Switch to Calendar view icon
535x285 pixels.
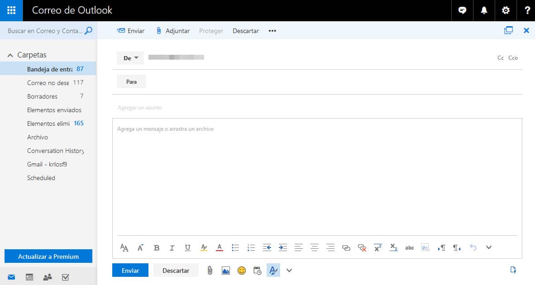[30, 277]
